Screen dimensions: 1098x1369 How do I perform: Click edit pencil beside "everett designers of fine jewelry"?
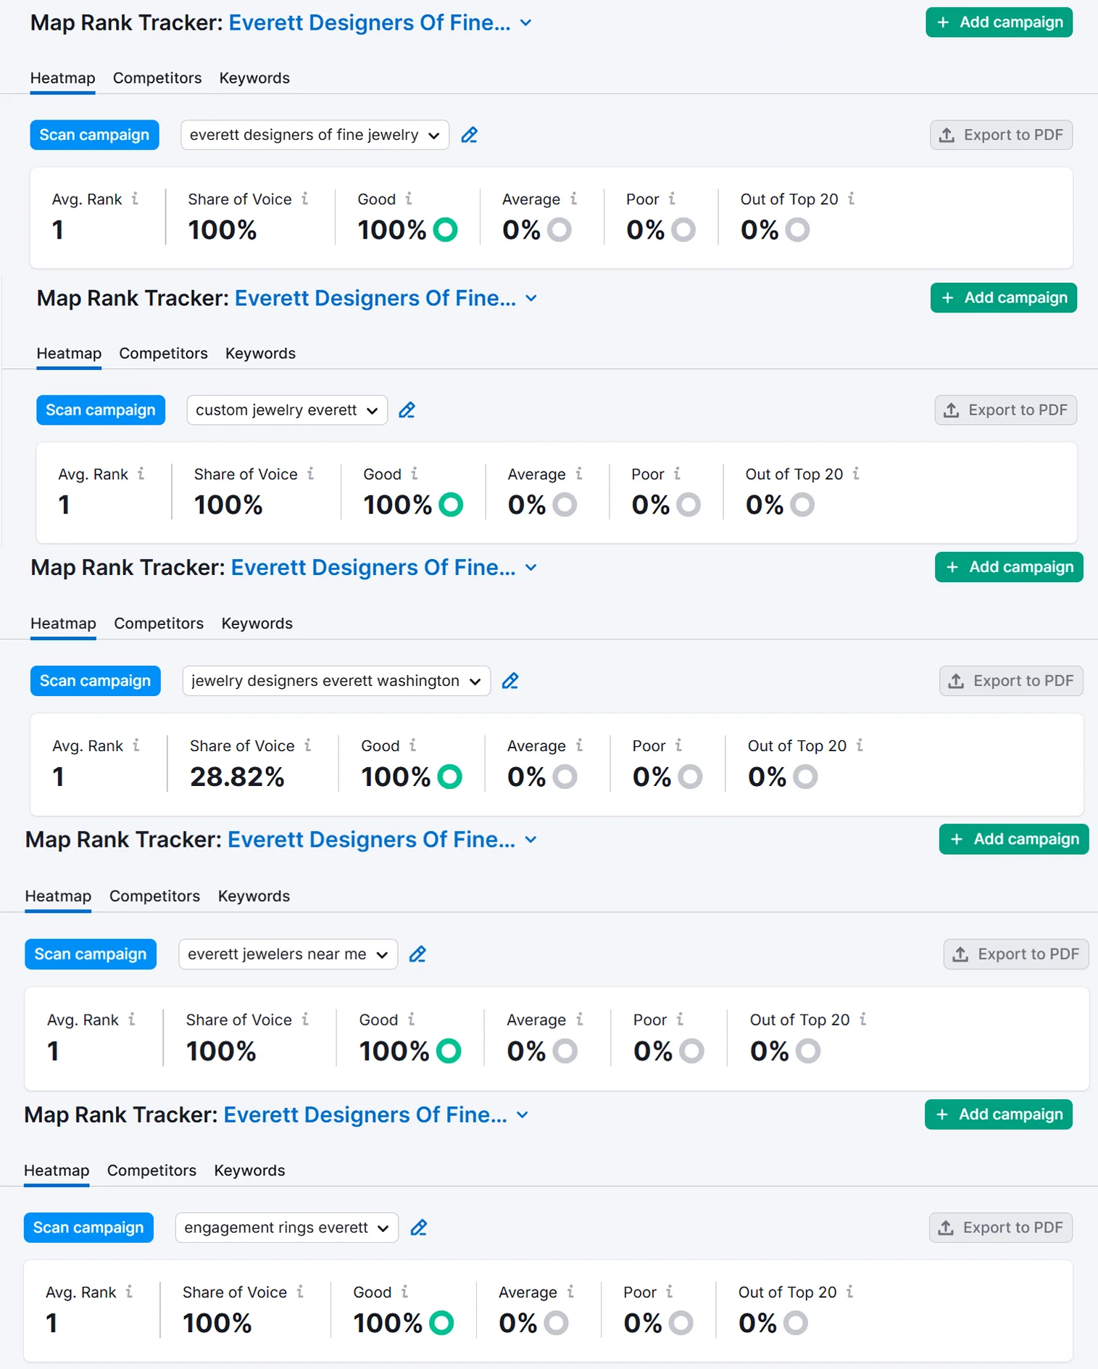470,135
